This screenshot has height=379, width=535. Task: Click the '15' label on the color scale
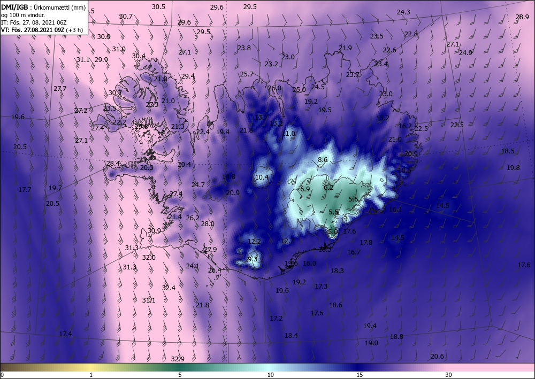click(360, 375)
